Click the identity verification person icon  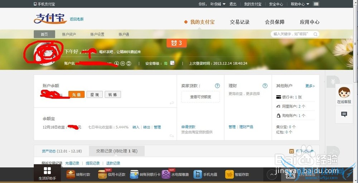pyautogui.click(x=117, y=63)
